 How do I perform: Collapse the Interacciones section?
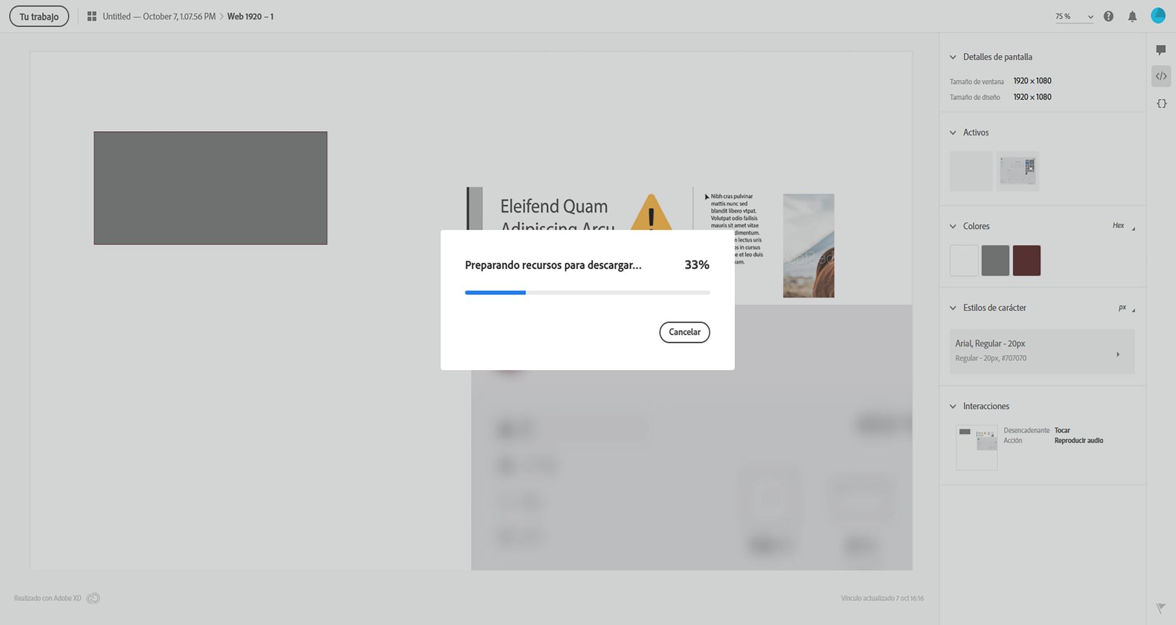coord(952,406)
